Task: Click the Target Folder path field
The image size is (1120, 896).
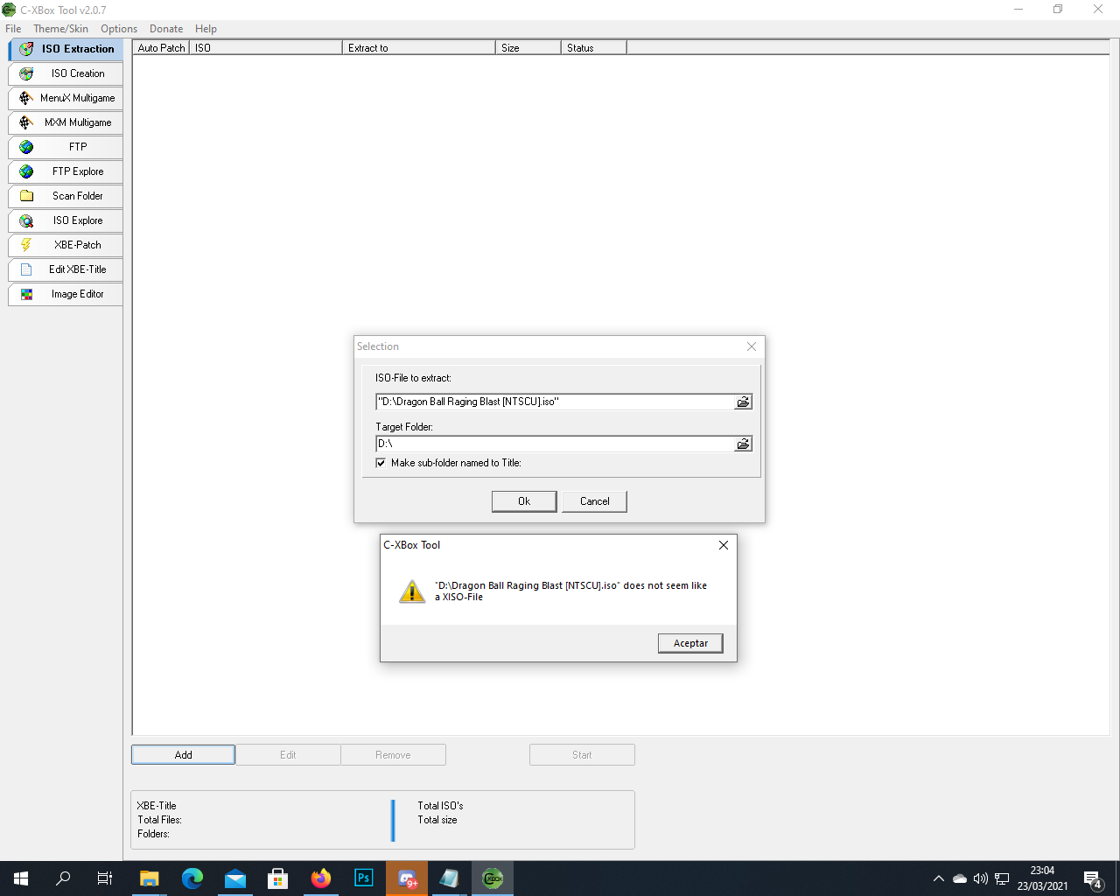Action: coord(555,444)
